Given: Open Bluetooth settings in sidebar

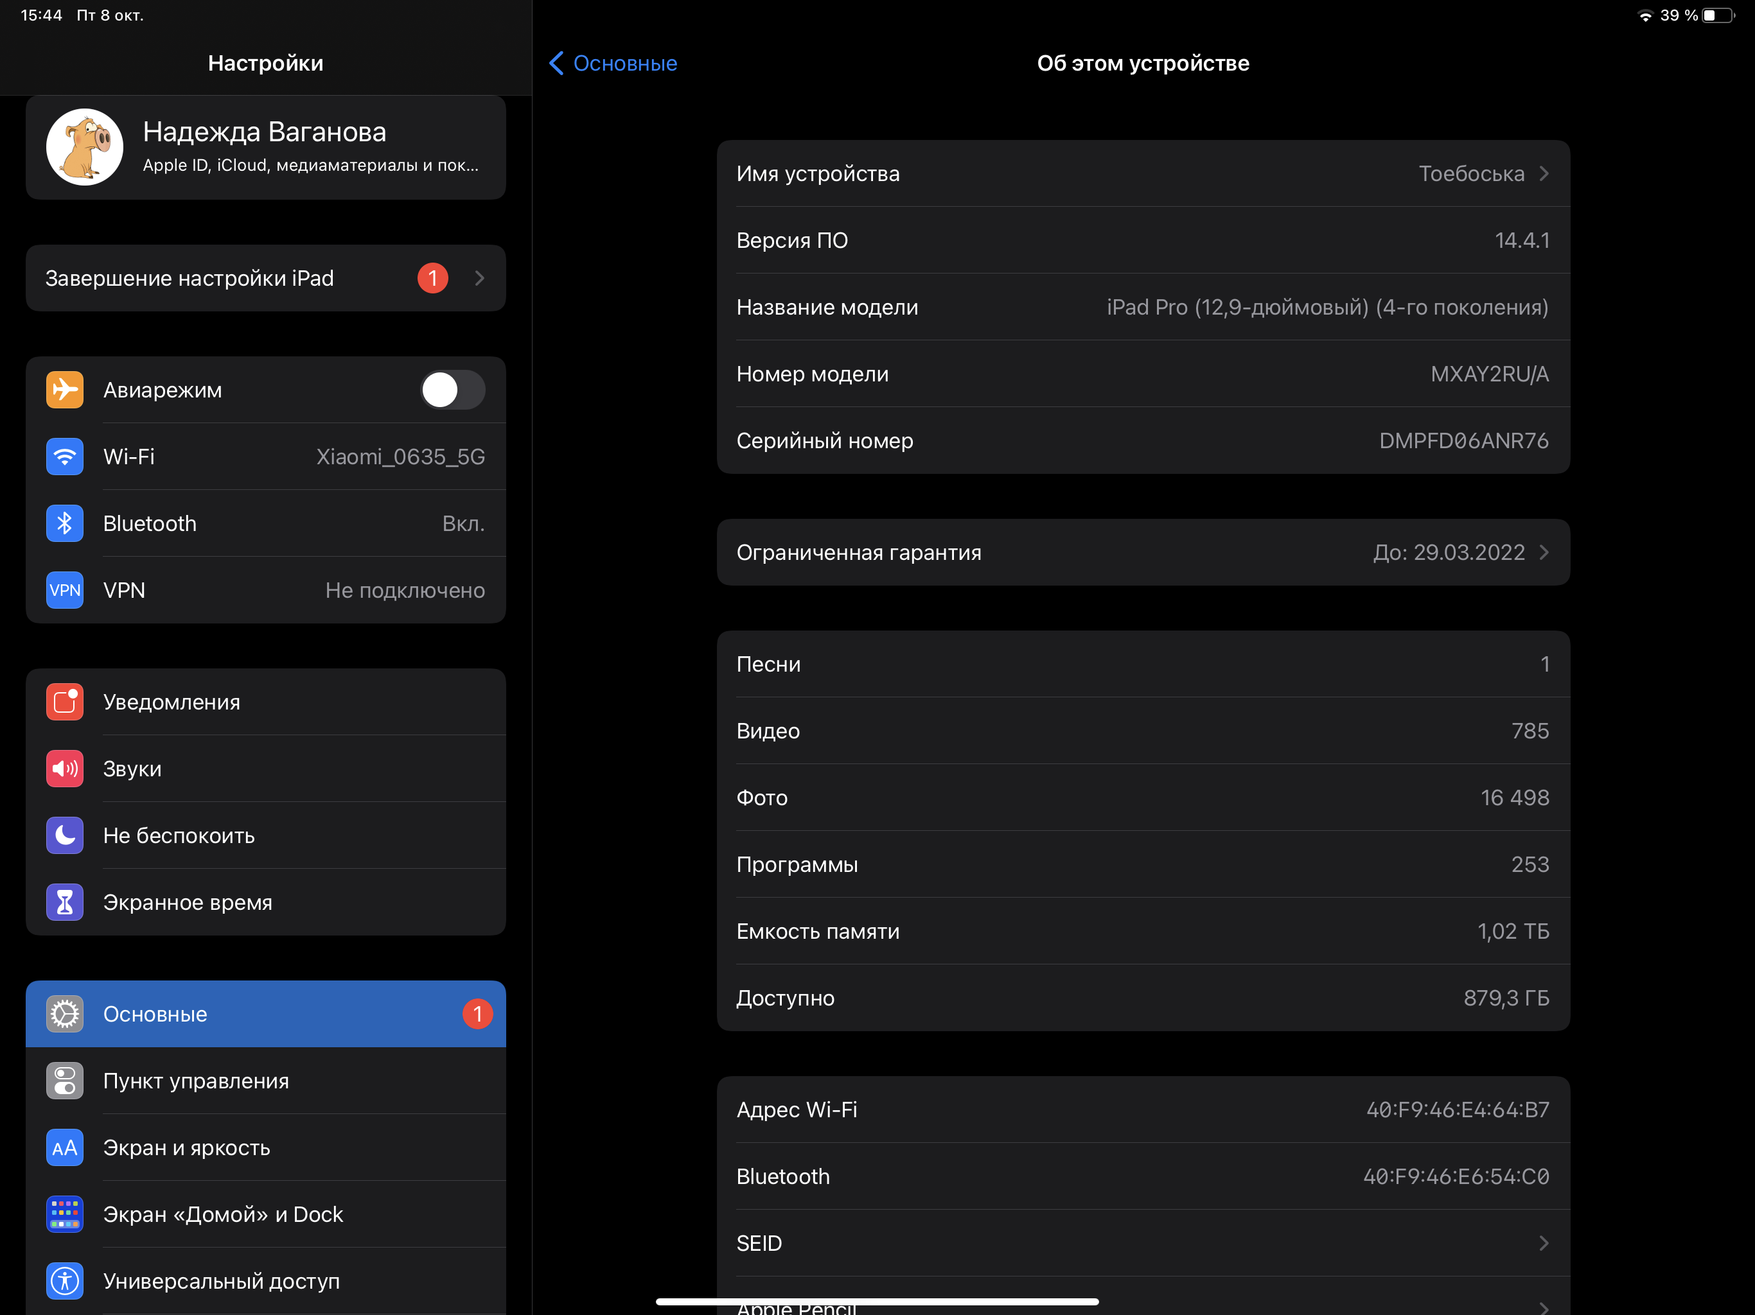Looking at the screenshot, I should (x=266, y=523).
